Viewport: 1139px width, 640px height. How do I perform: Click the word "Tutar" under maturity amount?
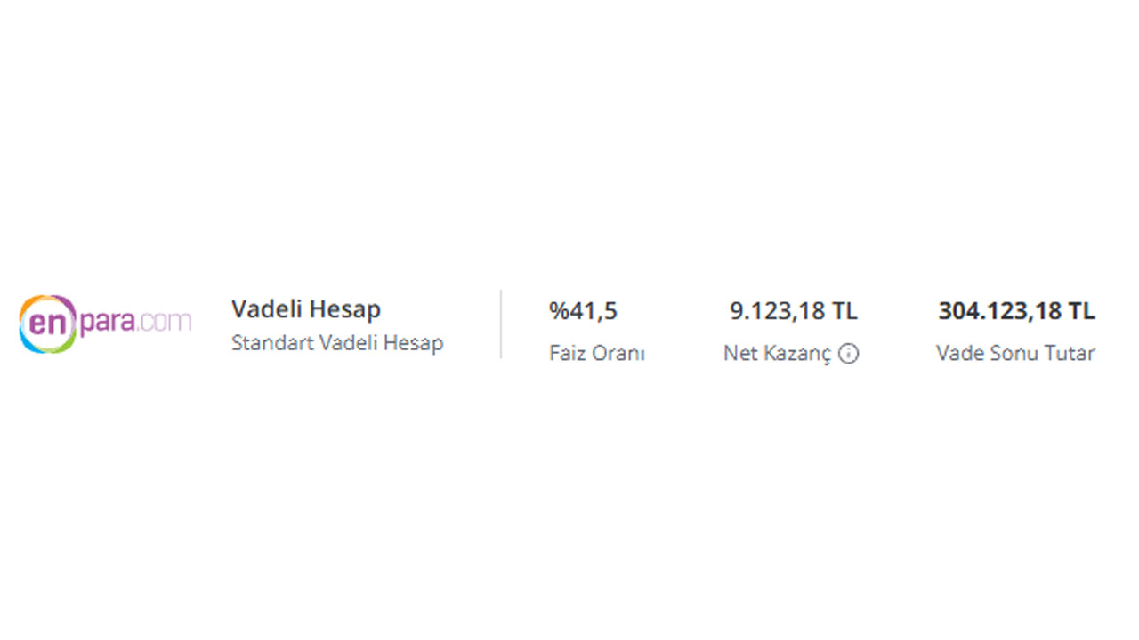tap(1070, 353)
